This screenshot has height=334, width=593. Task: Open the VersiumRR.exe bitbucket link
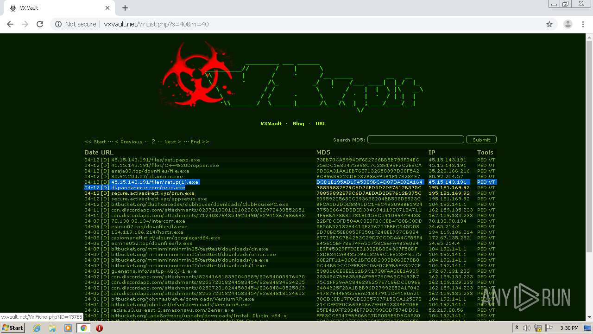coord(183,299)
